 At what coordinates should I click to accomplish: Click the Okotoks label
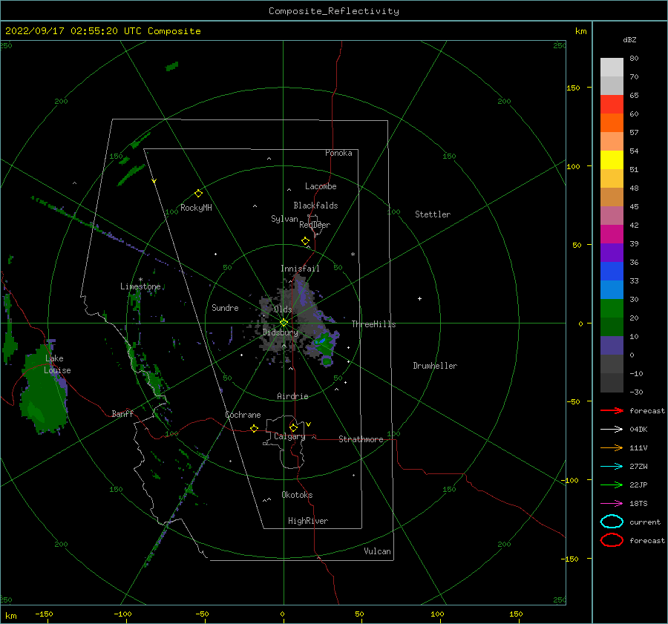click(297, 495)
